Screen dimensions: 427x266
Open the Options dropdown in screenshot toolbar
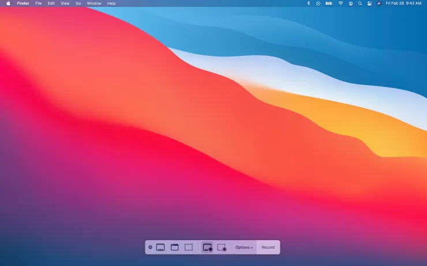point(244,248)
